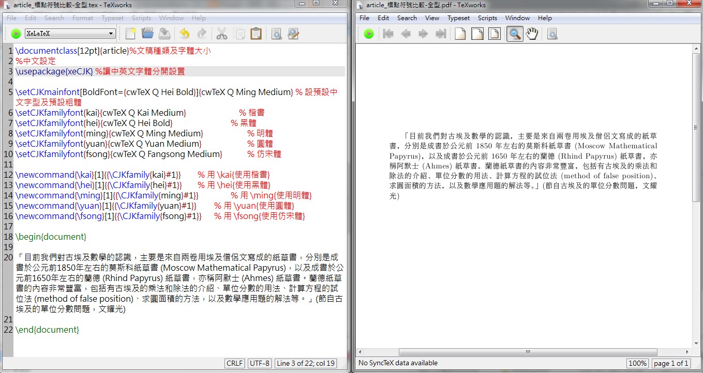
Task: Click the Paste clipboard icon
Action: pos(256,34)
